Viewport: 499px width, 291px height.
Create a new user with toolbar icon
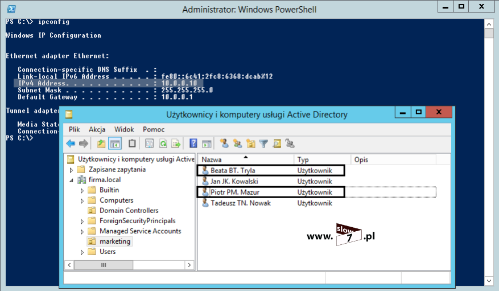(224, 144)
